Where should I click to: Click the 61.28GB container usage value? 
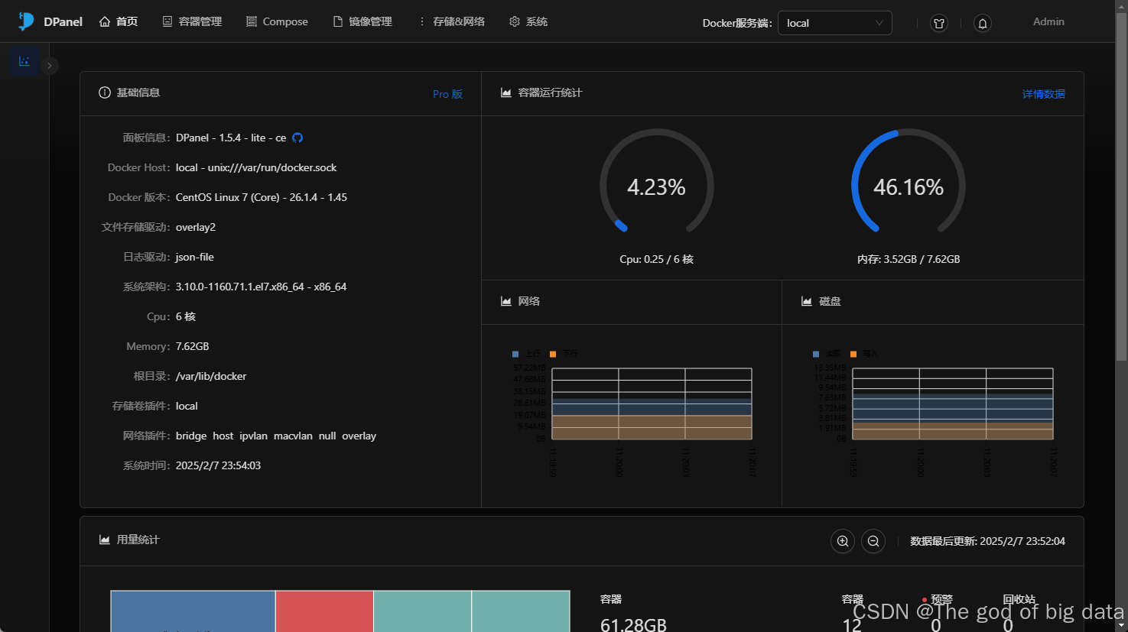coord(633,624)
